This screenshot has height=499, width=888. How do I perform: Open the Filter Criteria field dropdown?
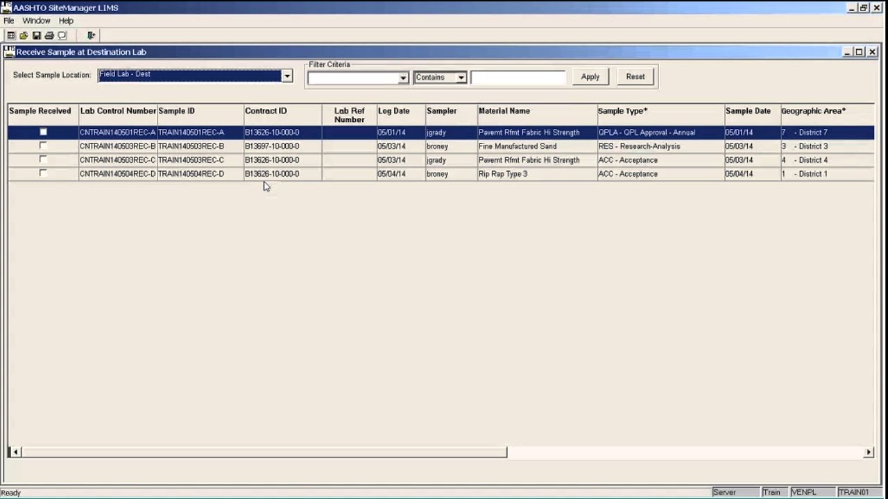(403, 78)
